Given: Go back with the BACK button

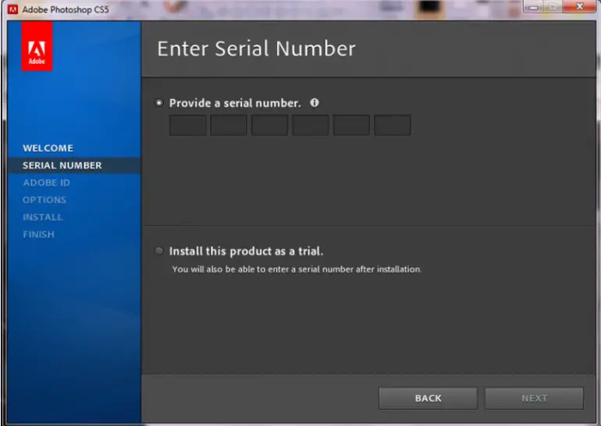Looking at the screenshot, I should tap(429, 399).
